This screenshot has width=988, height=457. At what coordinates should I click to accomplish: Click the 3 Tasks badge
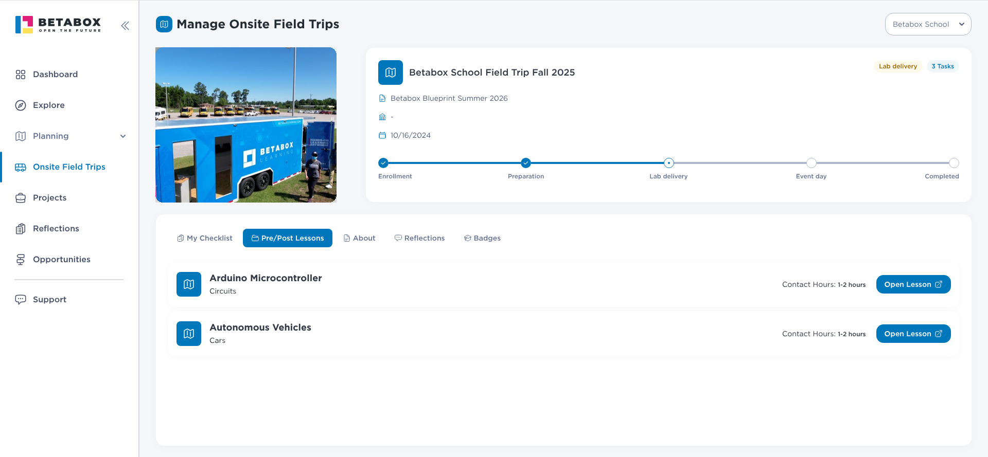[943, 66]
